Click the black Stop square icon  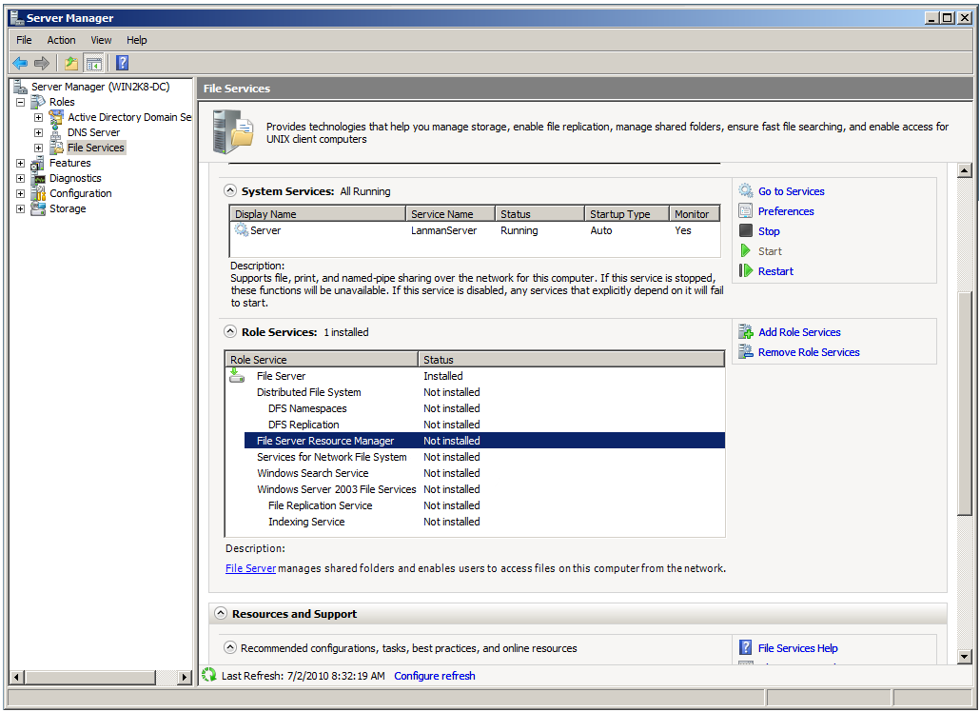pyautogui.click(x=746, y=230)
